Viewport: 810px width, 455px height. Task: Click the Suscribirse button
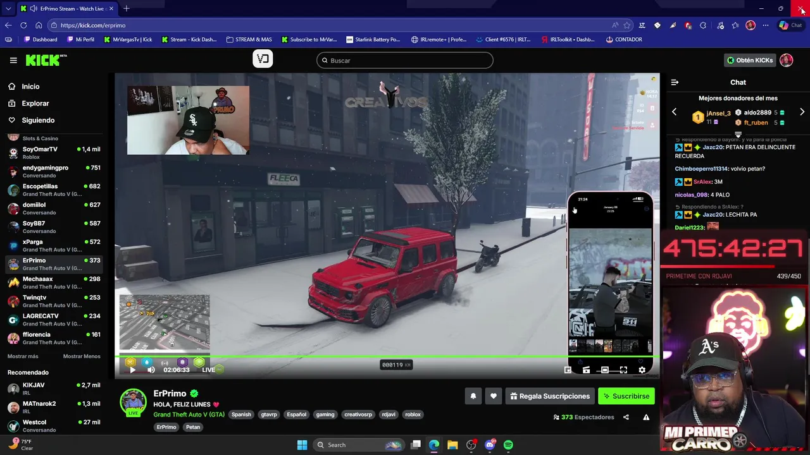click(626, 396)
